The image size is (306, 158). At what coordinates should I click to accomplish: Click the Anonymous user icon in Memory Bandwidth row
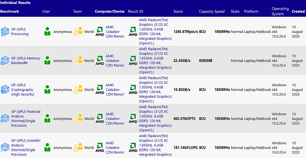coord(48,60)
